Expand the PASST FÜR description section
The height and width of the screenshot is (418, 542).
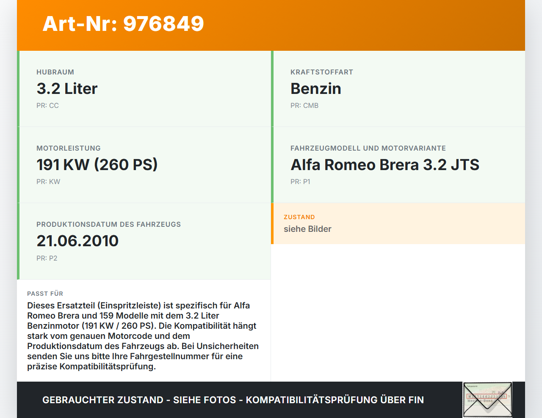pyautogui.click(x=144, y=330)
